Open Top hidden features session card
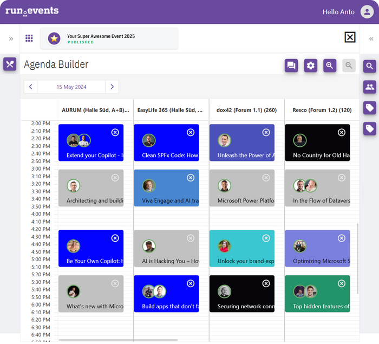Image resolution: width=379 pixels, height=344 pixels. pos(317,294)
